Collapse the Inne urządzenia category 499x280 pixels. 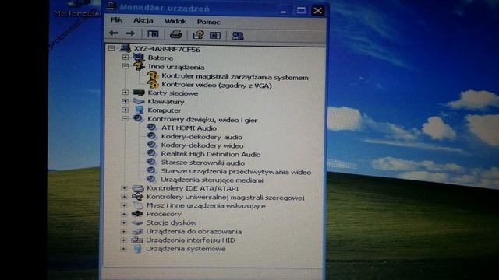125,66
